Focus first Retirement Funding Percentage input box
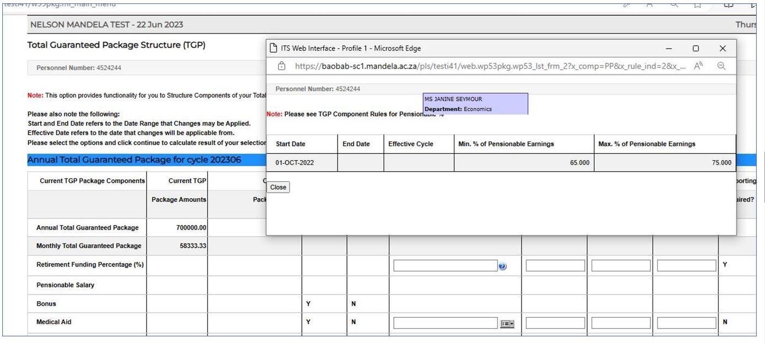This screenshot has width=765, height=343. tap(445, 266)
